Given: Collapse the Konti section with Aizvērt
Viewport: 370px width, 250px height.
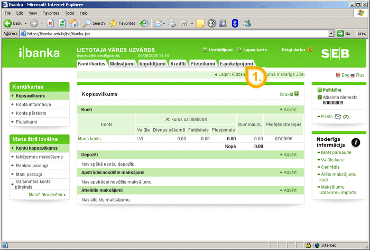Looking at the screenshot, I should coord(288,110).
